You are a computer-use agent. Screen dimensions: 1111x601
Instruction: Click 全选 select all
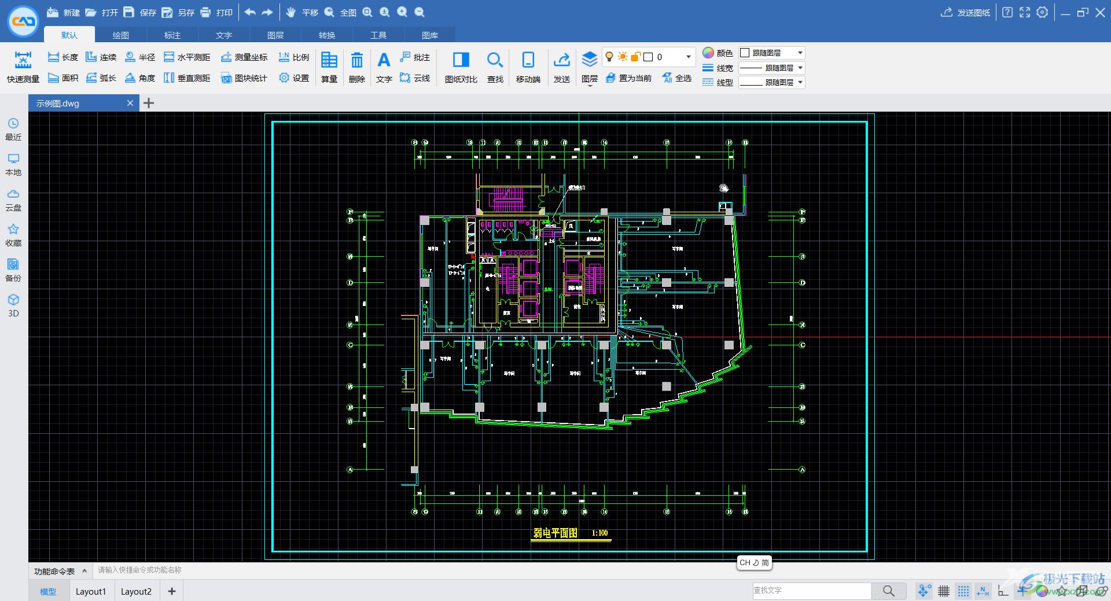676,78
